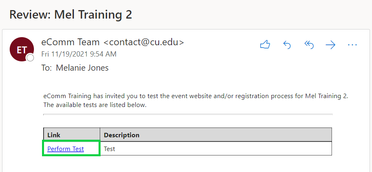Click the "available tests are listed below" line
This screenshot has height=172, width=372.
95,105
